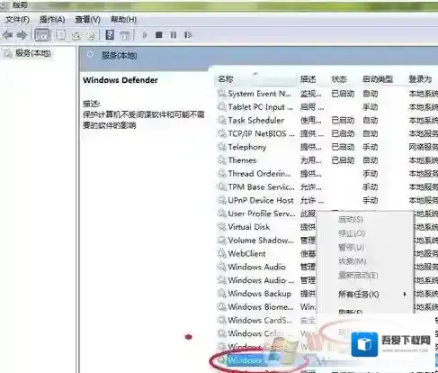Viewport: 438px width, 373px height.
Task: Click the Start service play icon
Action: (x=145, y=35)
